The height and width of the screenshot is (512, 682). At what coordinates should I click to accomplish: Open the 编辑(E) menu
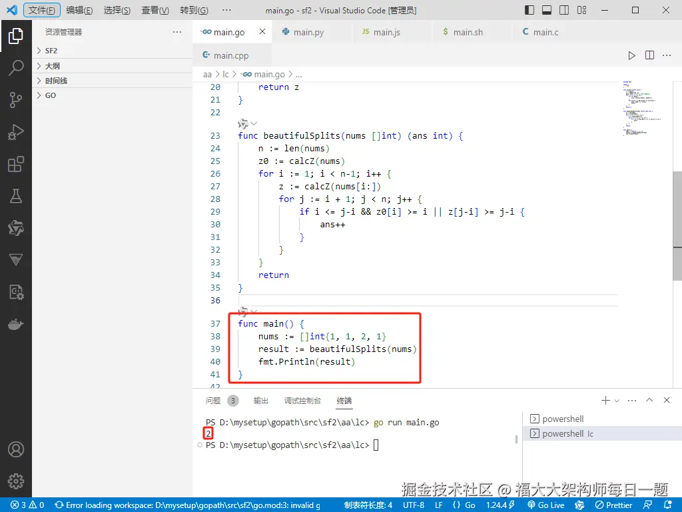(79, 10)
